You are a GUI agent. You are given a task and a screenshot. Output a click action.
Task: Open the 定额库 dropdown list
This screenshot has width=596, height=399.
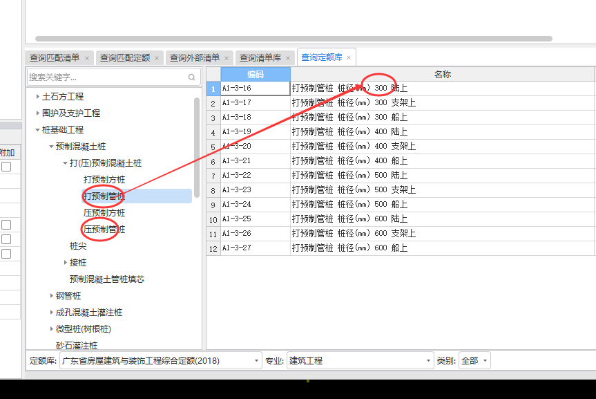pyautogui.click(x=258, y=361)
